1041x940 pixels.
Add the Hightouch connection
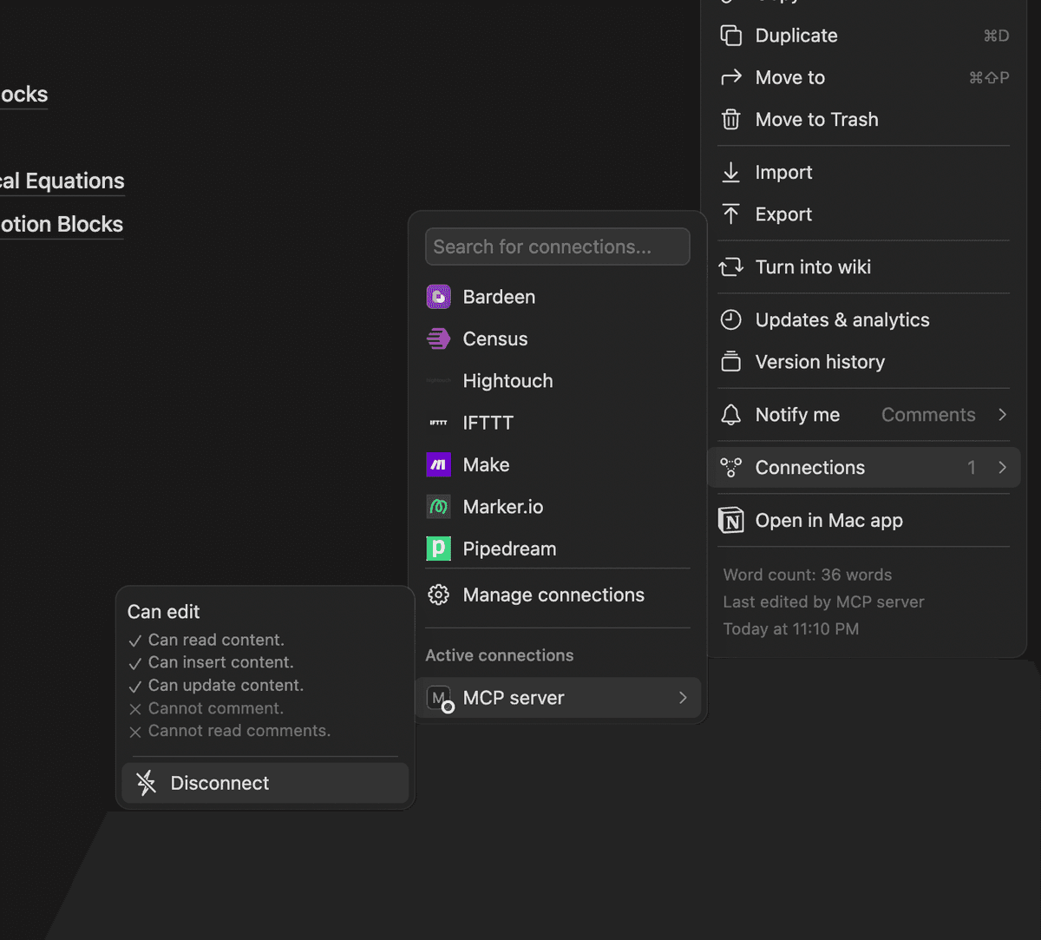click(558, 381)
